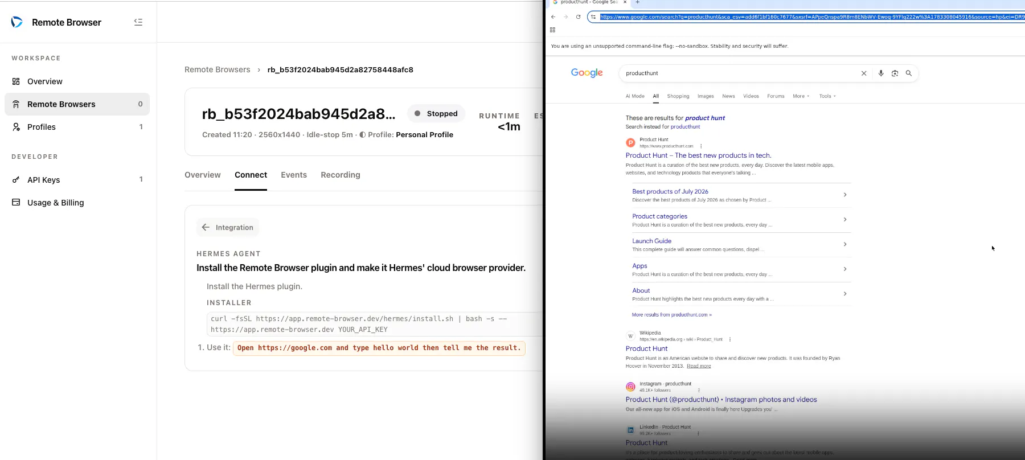Click the 'product hunt' corrected spelling link
Viewport: 1025px width, 460px height.
[x=705, y=118]
